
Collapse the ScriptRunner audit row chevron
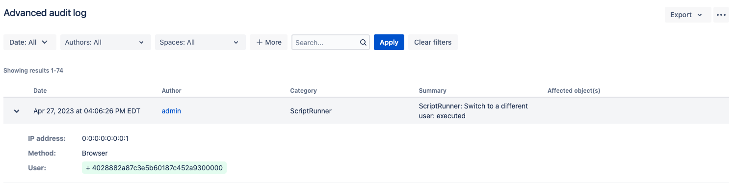click(x=17, y=111)
